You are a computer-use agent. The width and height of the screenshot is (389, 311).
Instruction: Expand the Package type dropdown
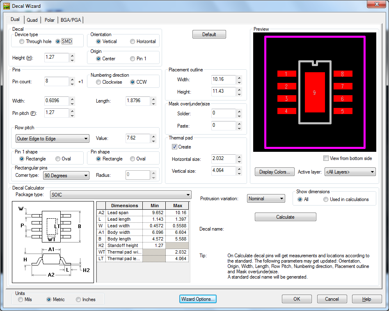[121, 195]
